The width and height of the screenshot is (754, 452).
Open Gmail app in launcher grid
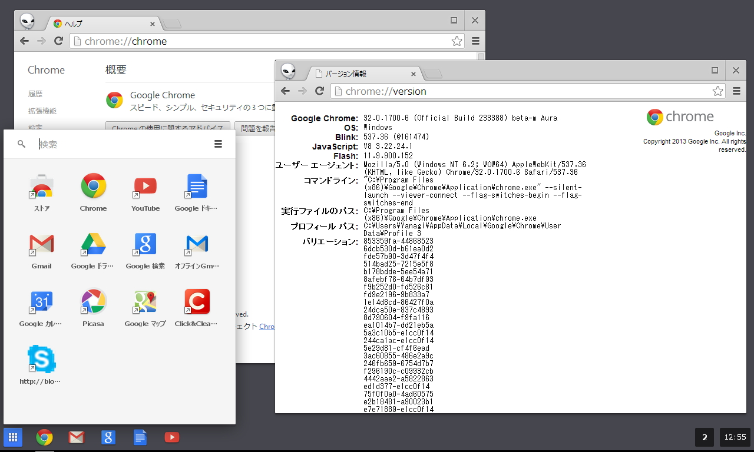[41, 251]
